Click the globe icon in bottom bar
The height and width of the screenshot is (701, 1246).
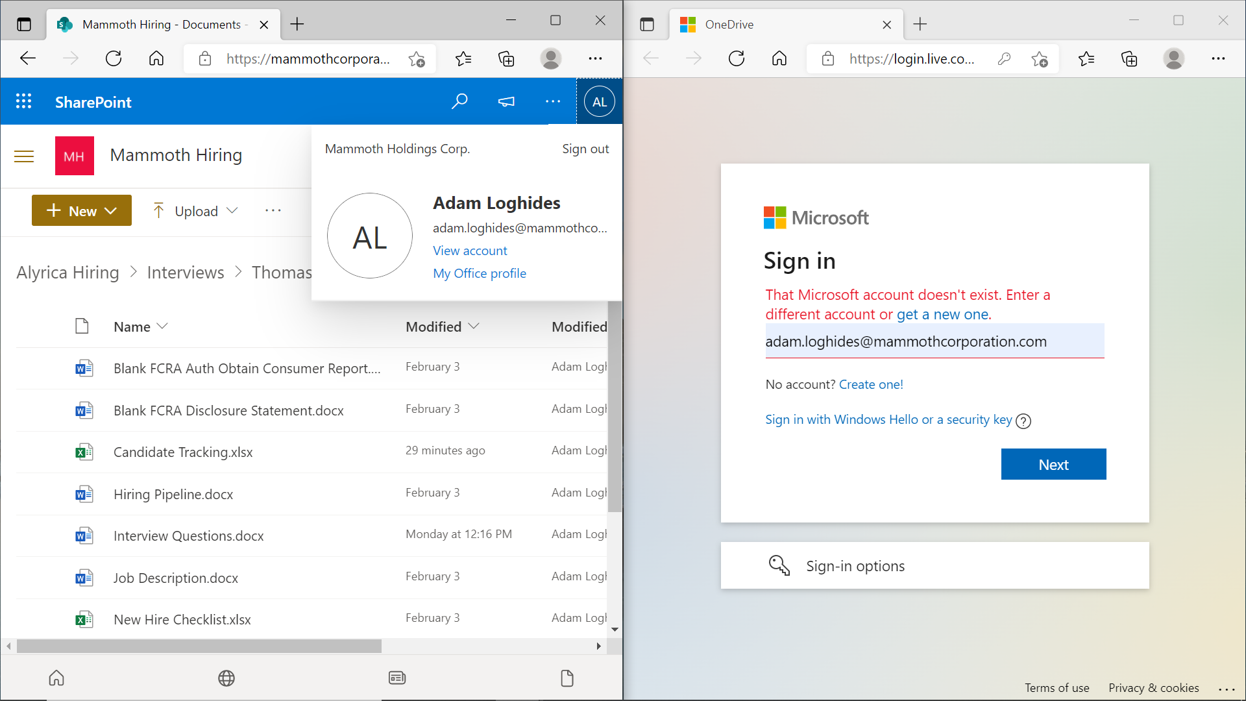tap(226, 678)
